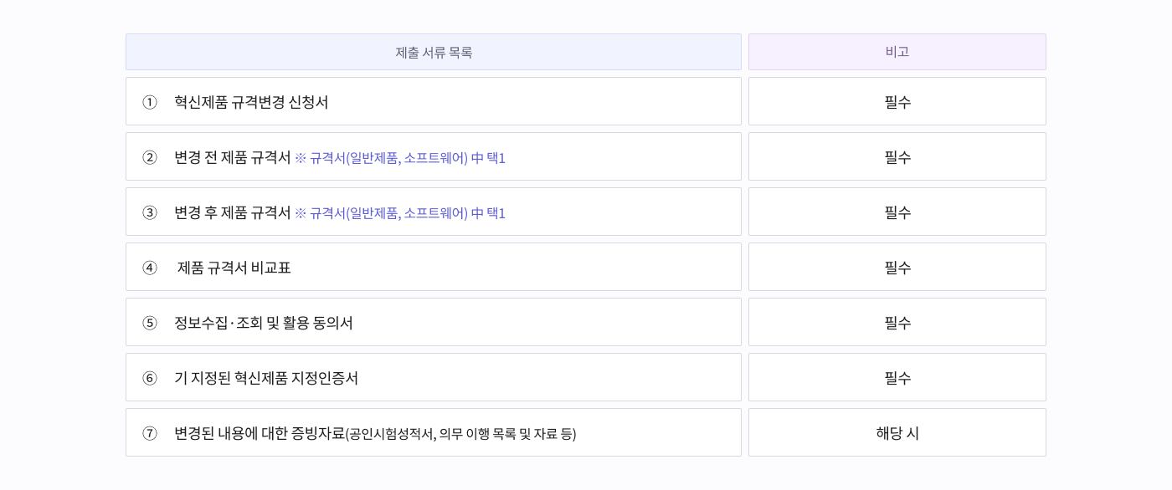This screenshot has height=490, width=1172.
Task: Click 기 지정된 혁신제품 지정인증서 text
Action: tap(265, 378)
